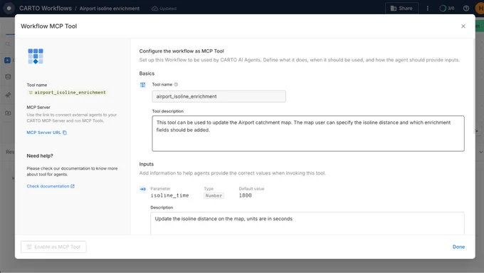
Task: Click the isoline_time description textbox
Action: point(307,223)
